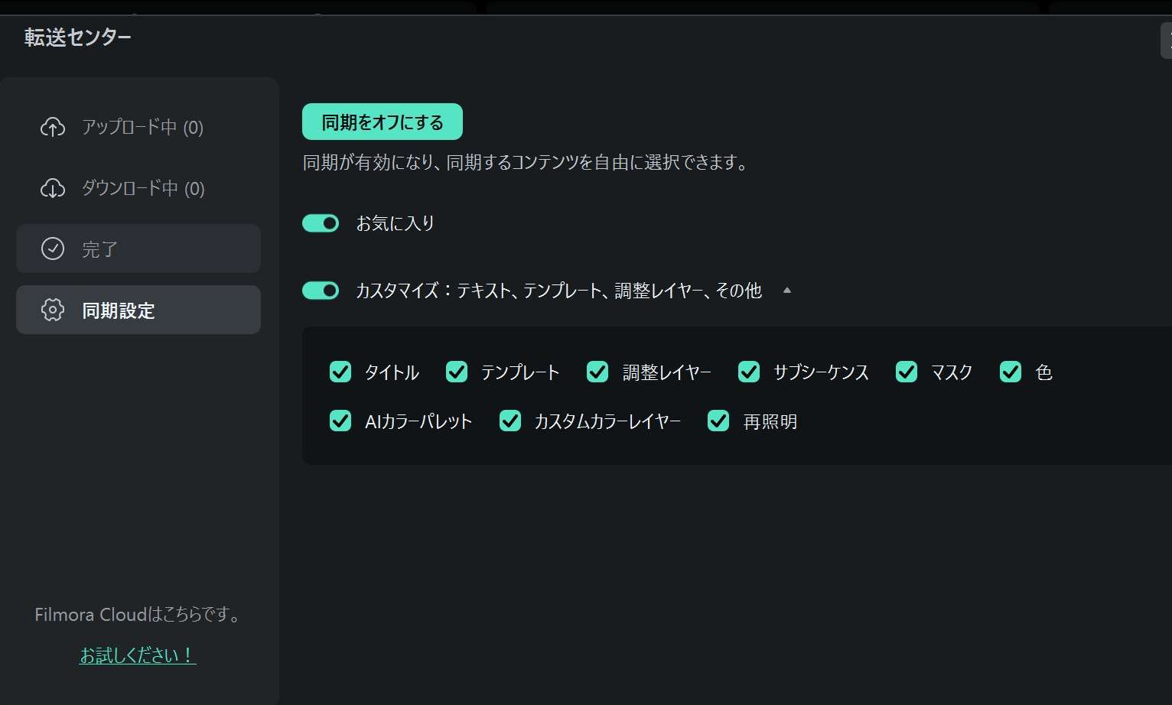Switch to the 完了 tab
1172x705 pixels.
point(138,249)
